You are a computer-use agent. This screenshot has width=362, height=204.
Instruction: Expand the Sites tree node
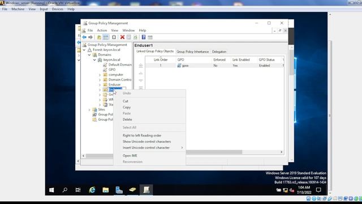[89, 109]
